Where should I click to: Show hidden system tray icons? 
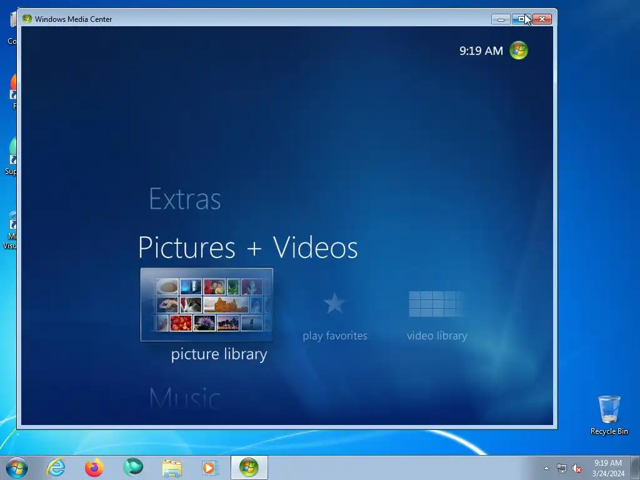point(546,468)
